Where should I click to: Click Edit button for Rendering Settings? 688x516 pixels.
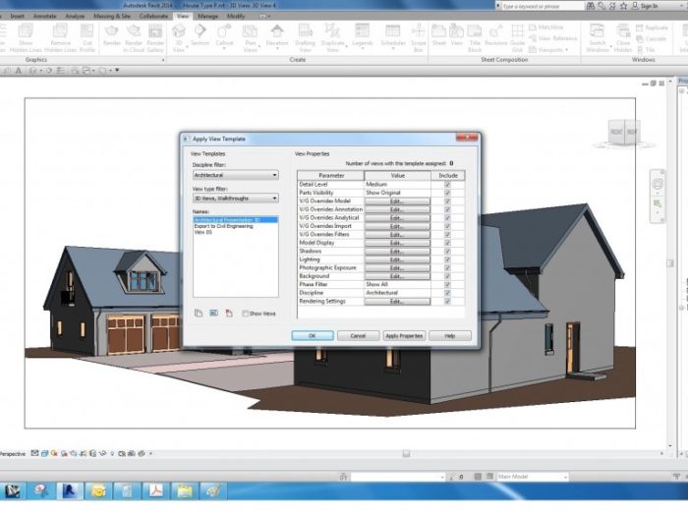pos(397,301)
